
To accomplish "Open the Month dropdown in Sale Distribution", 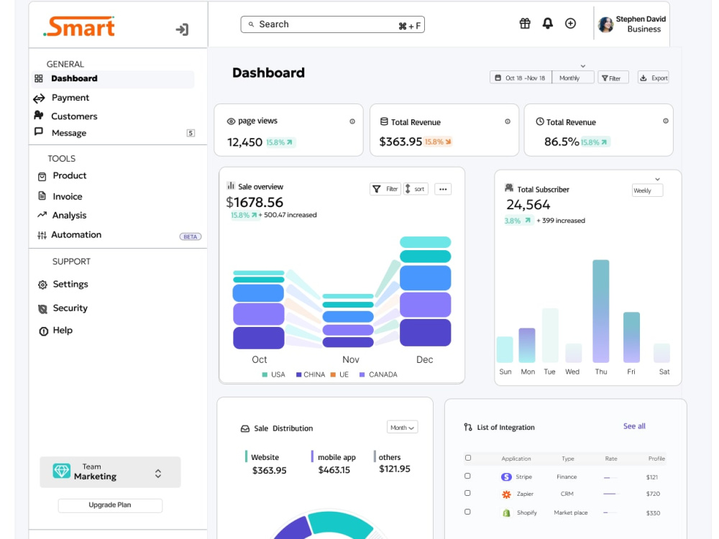I will 402,428.
